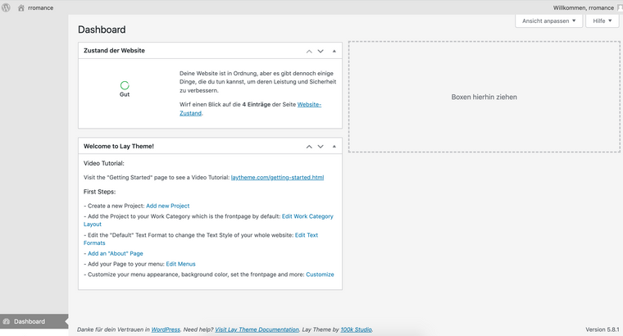Collapse the Welcome to Lay Theme panel
This screenshot has width=623, height=336.
point(334,147)
